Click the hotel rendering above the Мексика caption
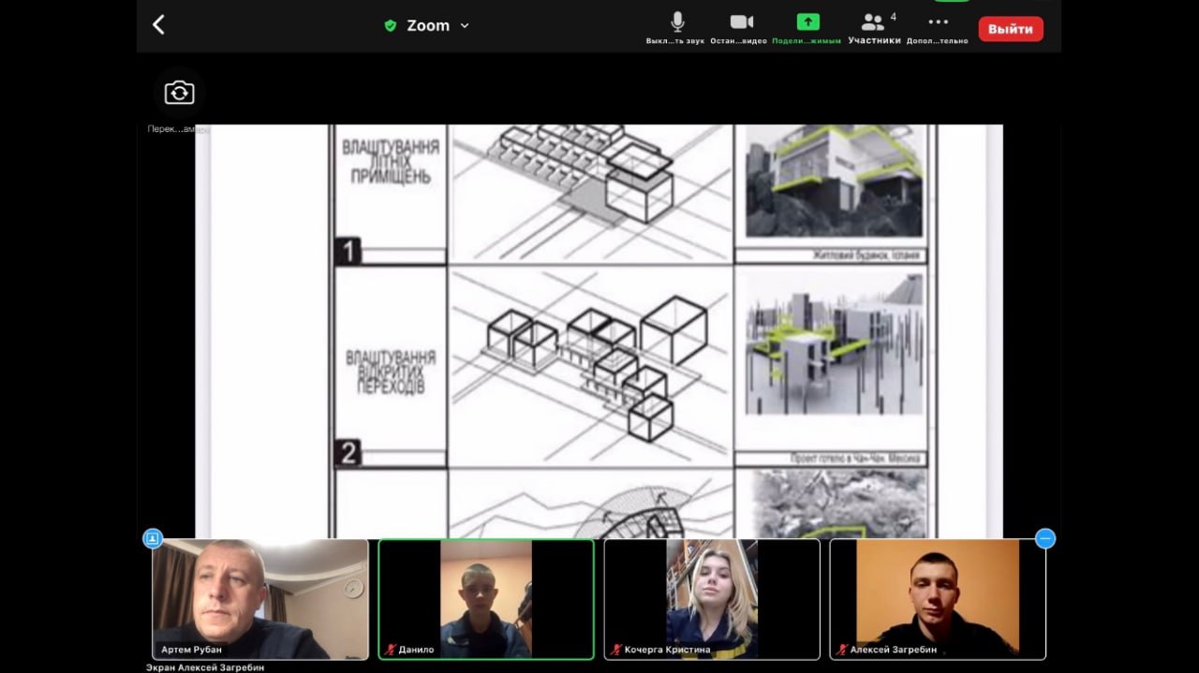Image resolution: width=1199 pixels, height=673 pixels. point(834,344)
